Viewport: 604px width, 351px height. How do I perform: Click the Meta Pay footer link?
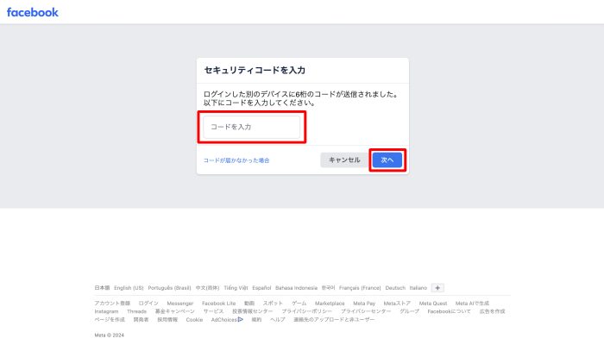pyautogui.click(x=364, y=304)
